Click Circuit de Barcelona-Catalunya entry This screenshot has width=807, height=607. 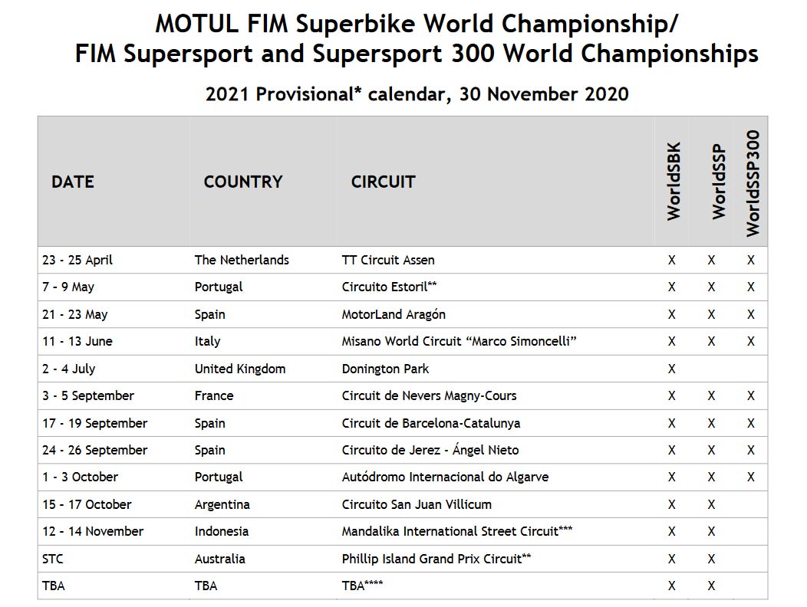click(x=431, y=423)
